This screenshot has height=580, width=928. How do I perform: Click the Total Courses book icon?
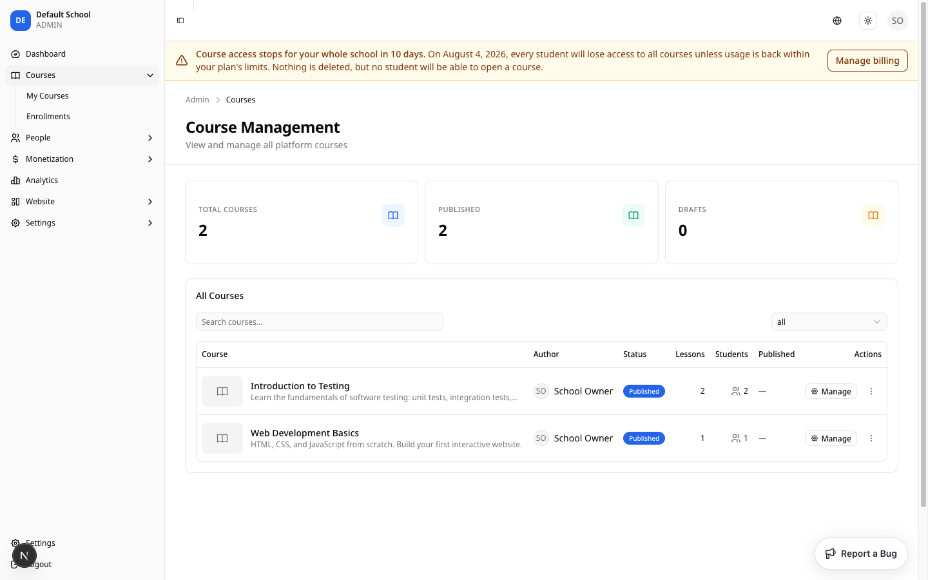pyautogui.click(x=393, y=215)
